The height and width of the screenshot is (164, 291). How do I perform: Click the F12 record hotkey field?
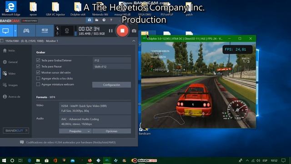point(112,60)
